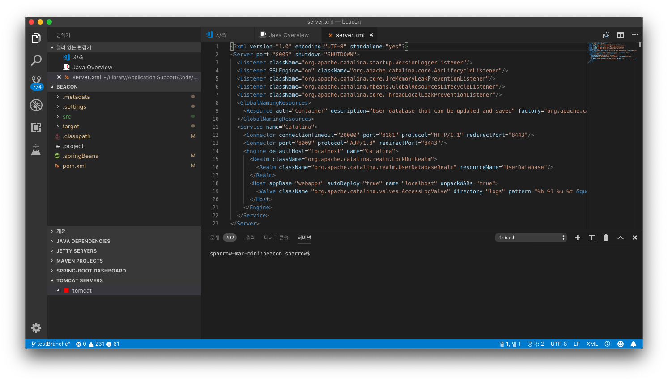This screenshot has height=382, width=668.
Task: Click the errors count in status bar
Action: point(81,344)
